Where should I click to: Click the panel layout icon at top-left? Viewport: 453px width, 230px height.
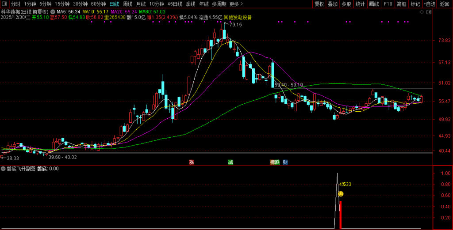coord(4,4)
